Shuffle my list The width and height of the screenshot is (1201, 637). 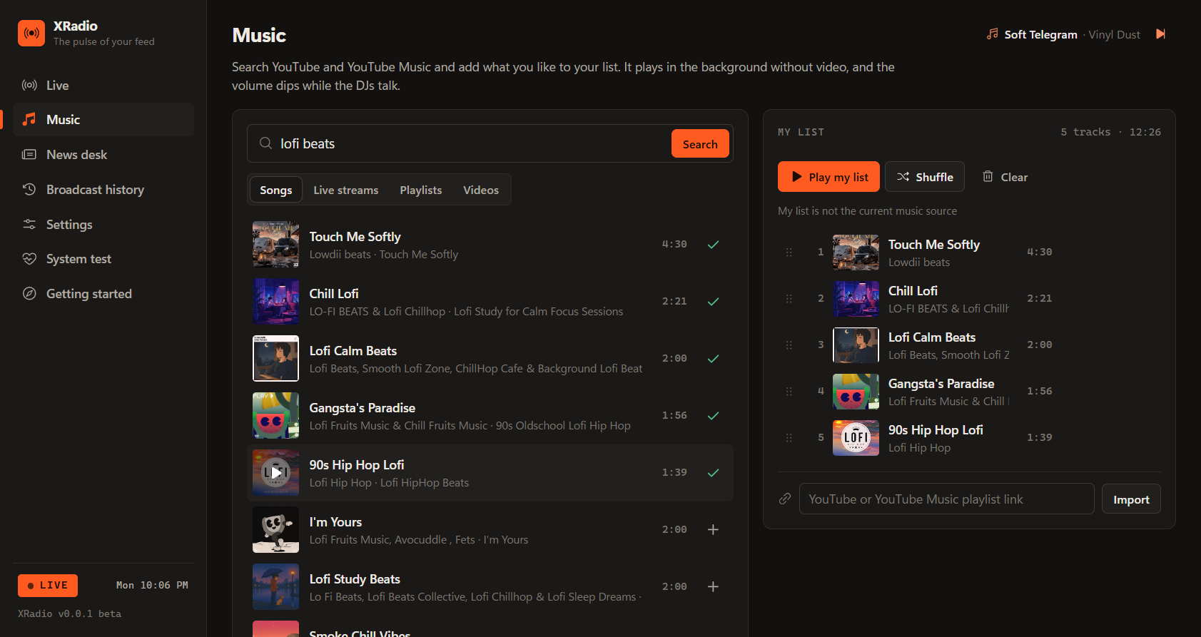[925, 177]
